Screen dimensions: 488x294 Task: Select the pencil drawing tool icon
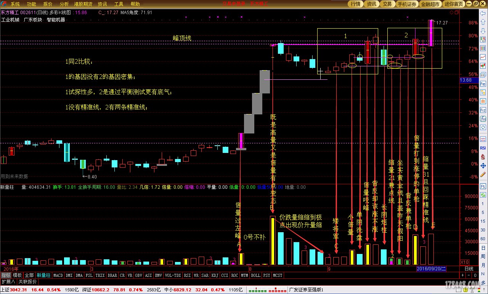coord(483,174)
